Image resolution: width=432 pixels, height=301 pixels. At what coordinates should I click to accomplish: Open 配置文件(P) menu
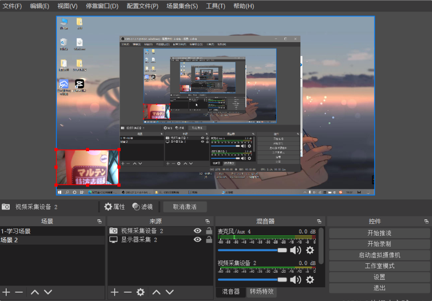tap(142, 6)
